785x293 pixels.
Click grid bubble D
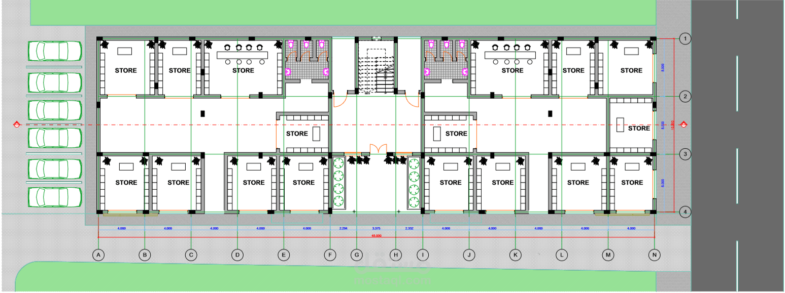236,255
